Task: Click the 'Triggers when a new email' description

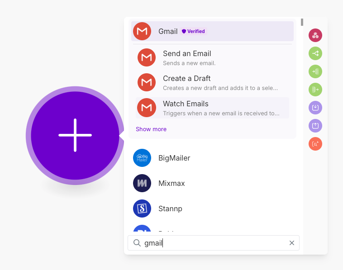Action: point(221,113)
